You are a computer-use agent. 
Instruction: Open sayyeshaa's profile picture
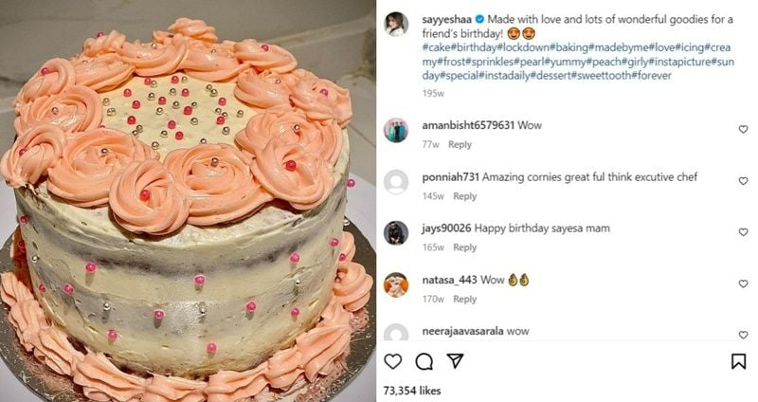click(396, 24)
